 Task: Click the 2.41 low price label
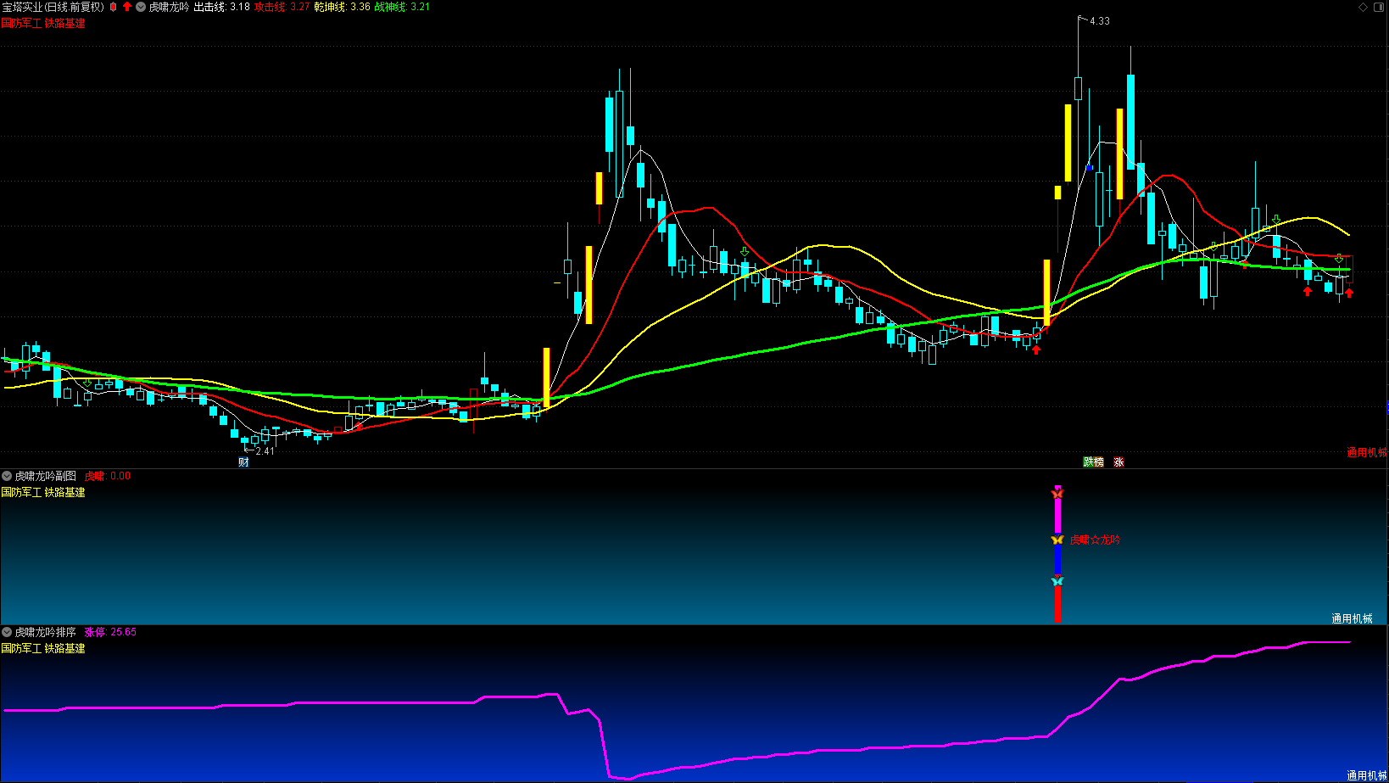pyautogui.click(x=265, y=451)
